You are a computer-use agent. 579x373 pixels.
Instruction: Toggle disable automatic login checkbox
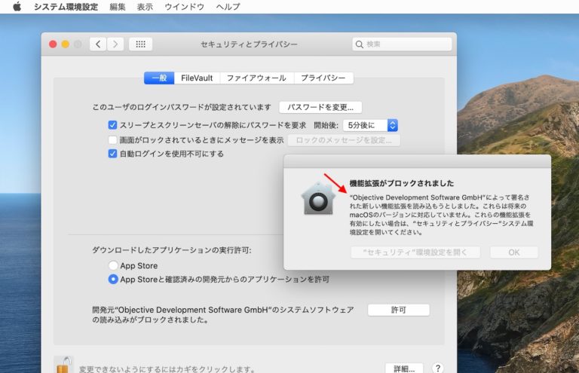point(112,154)
